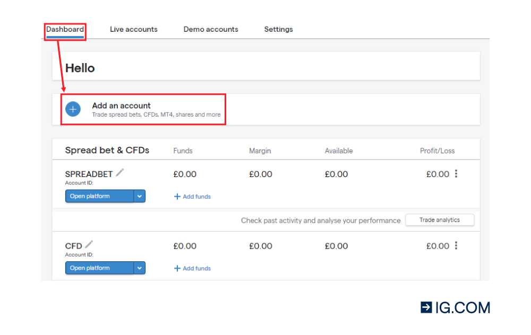Click the plus icon next to Add funds under SPREADBET

pyautogui.click(x=177, y=196)
